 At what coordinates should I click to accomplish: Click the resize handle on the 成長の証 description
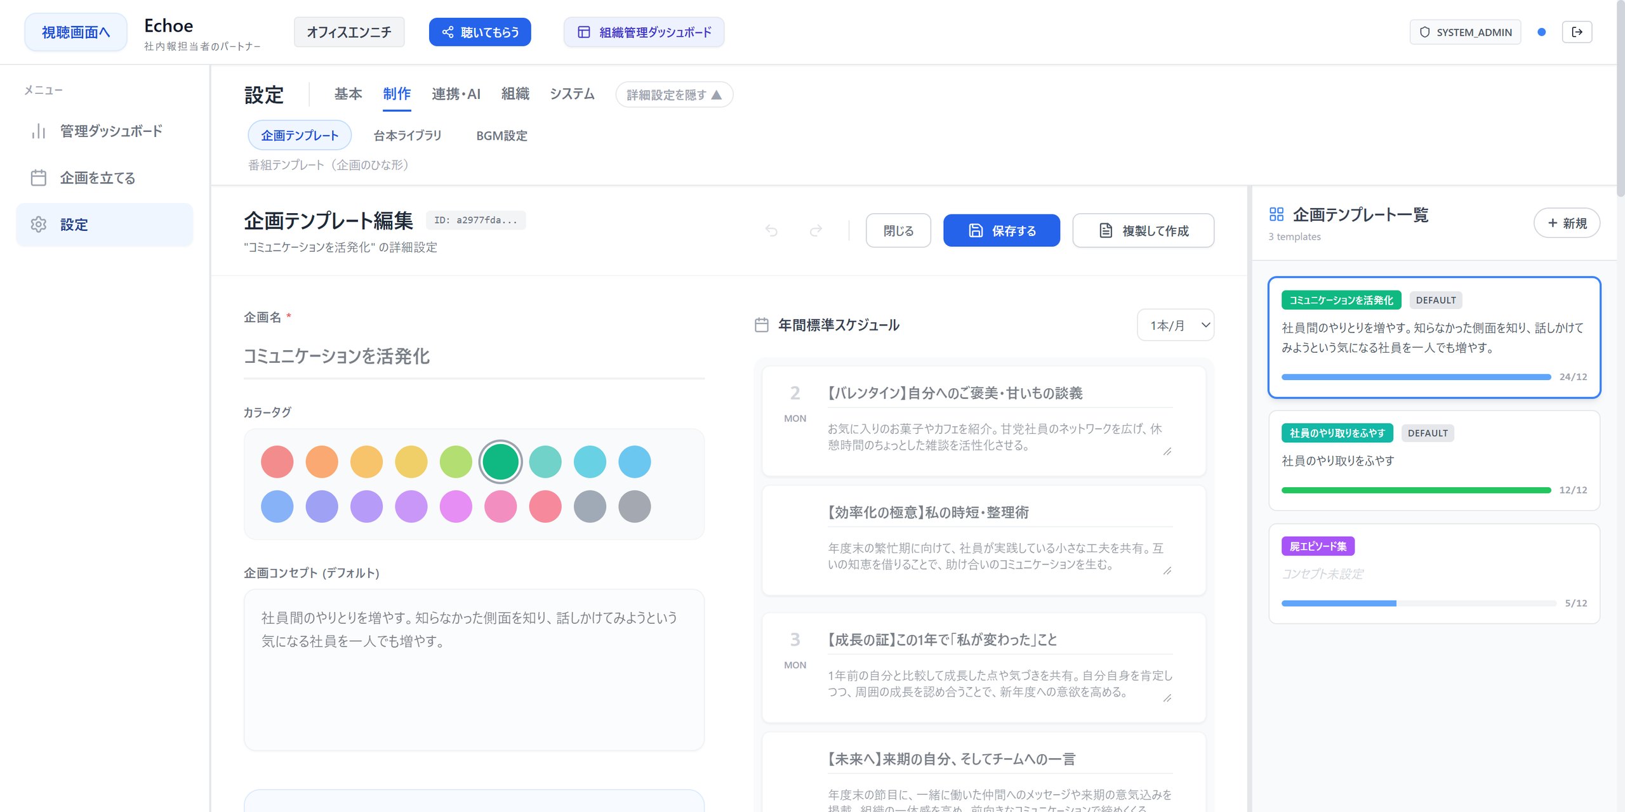[1167, 698]
